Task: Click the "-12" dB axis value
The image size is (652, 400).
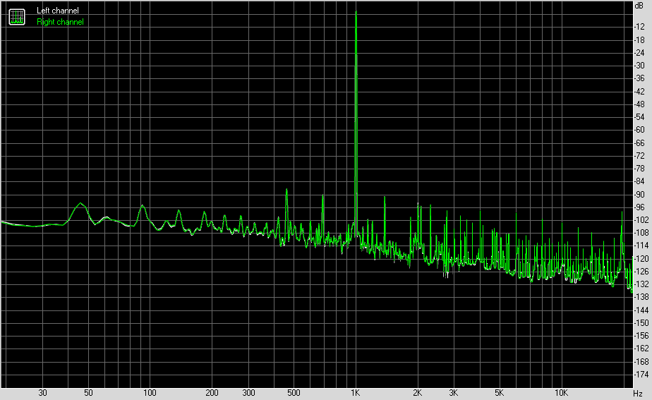Action: (639, 27)
